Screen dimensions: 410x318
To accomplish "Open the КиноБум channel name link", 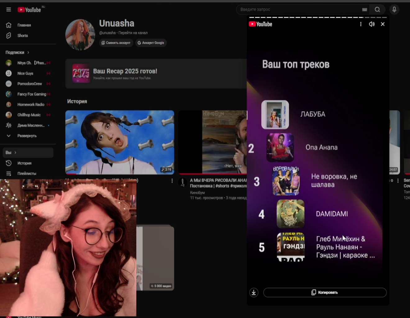I will [x=198, y=193].
